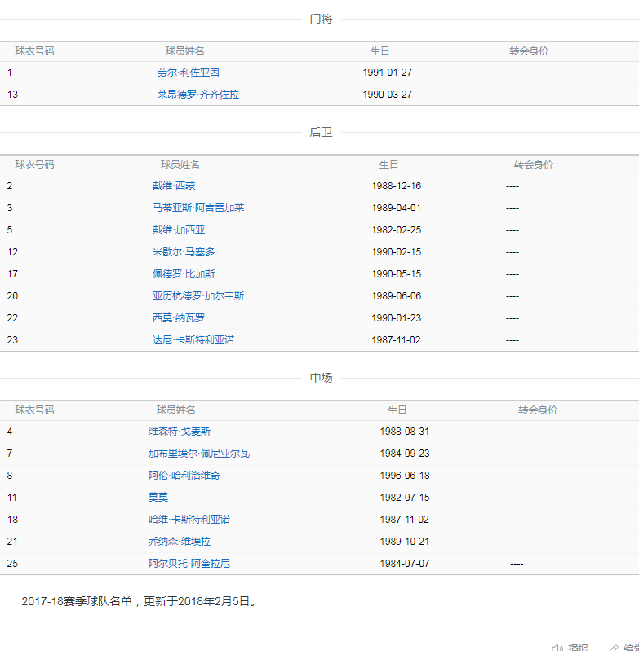Click 乔纳森·维埃拉 name link
Viewport: 639px width, 651px height.
pyautogui.click(x=179, y=542)
